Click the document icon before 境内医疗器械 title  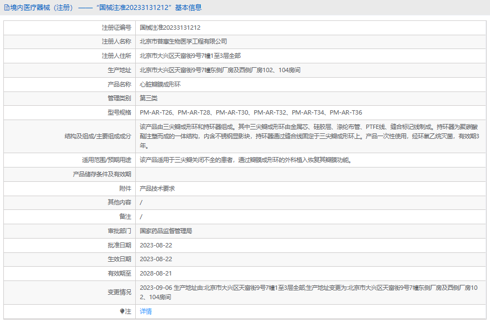click(x=7, y=8)
